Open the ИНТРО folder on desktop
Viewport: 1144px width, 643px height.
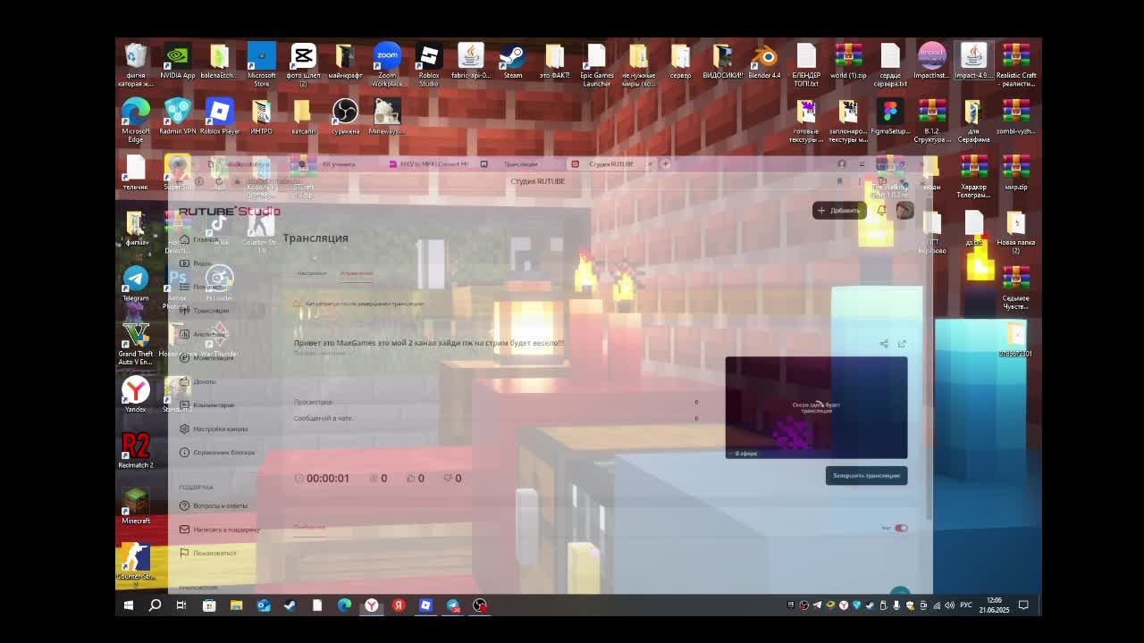click(x=262, y=118)
